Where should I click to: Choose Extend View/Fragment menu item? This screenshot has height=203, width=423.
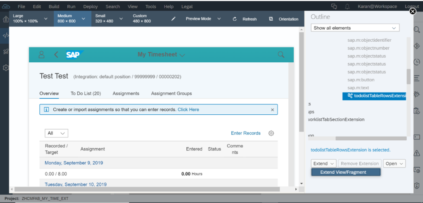[x=346, y=172]
